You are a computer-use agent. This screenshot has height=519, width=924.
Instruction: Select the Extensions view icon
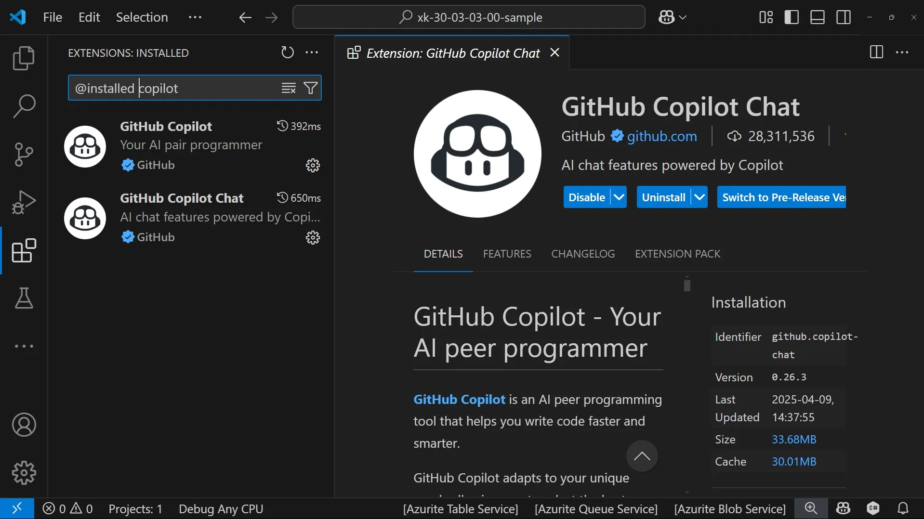(24, 250)
